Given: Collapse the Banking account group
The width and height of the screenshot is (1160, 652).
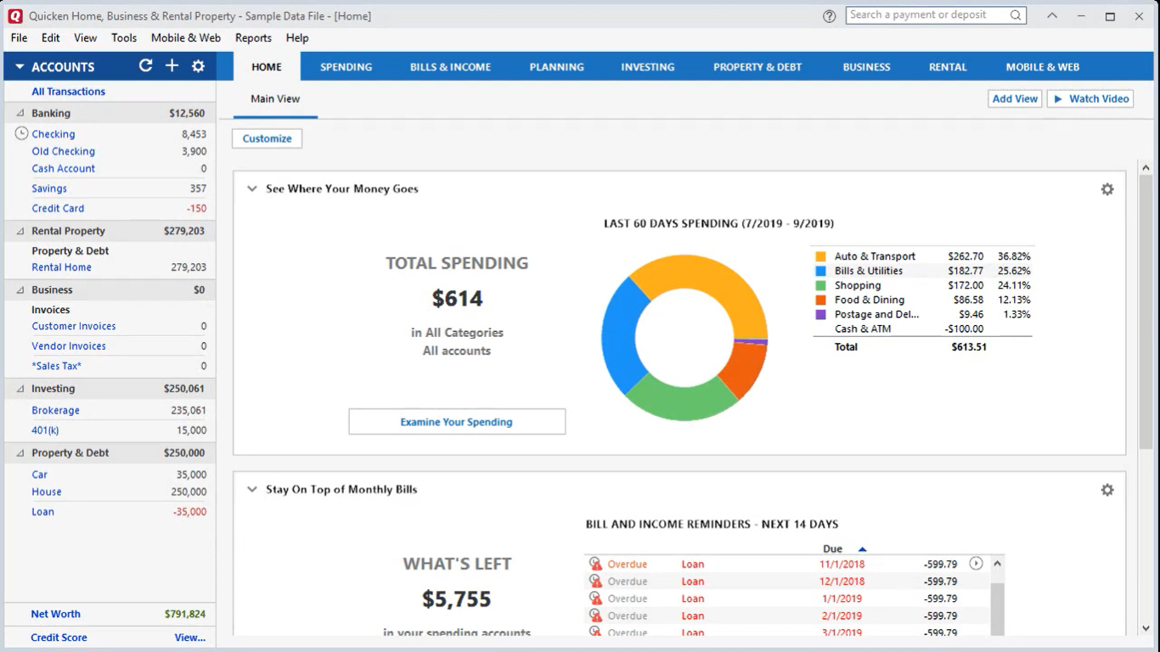Looking at the screenshot, I should point(20,113).
